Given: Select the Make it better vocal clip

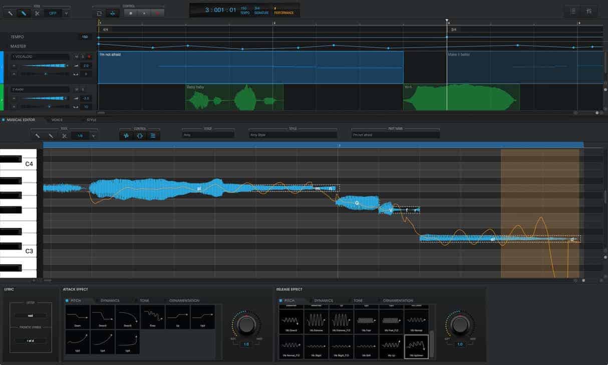Looking at the screenshot, I should (525, 67).
